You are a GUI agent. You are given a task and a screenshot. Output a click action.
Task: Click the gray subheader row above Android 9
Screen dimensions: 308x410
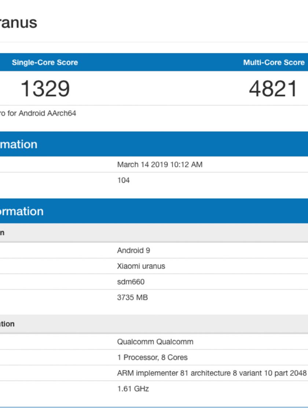pyautogui.click(x=147, y=232)
